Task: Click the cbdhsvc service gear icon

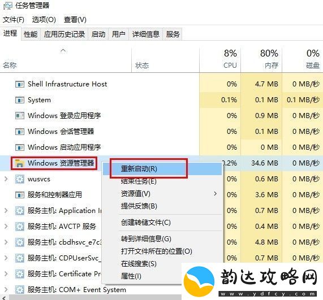Action: click(20, 242)
